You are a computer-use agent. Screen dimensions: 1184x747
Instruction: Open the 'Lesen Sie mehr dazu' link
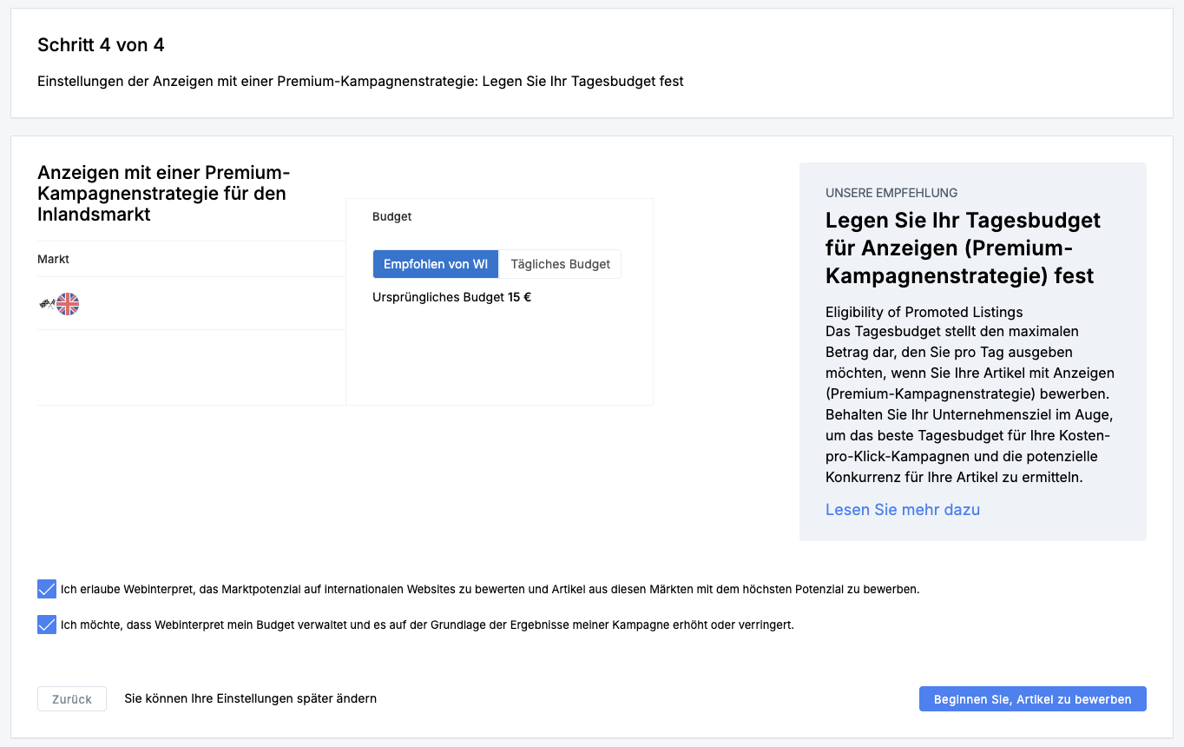pyautogui.click(x=903, y=510)
